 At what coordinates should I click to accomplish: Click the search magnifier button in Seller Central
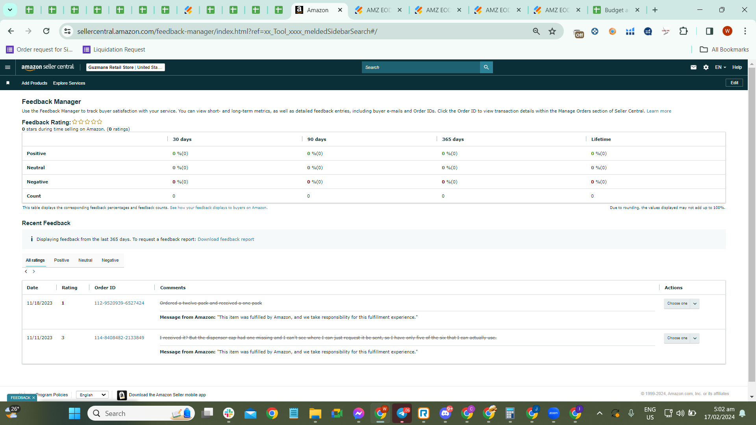pos(486,67)
